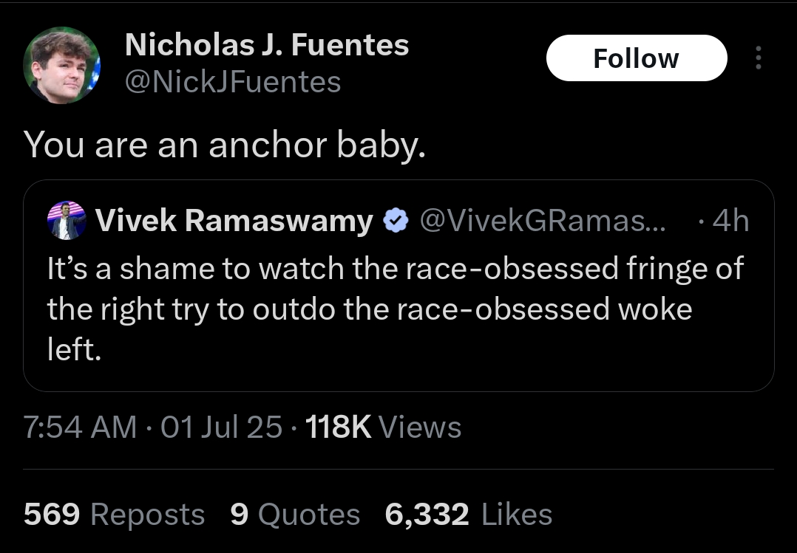
Task: Show the 569 Reposts list
Action: point(115,514)
